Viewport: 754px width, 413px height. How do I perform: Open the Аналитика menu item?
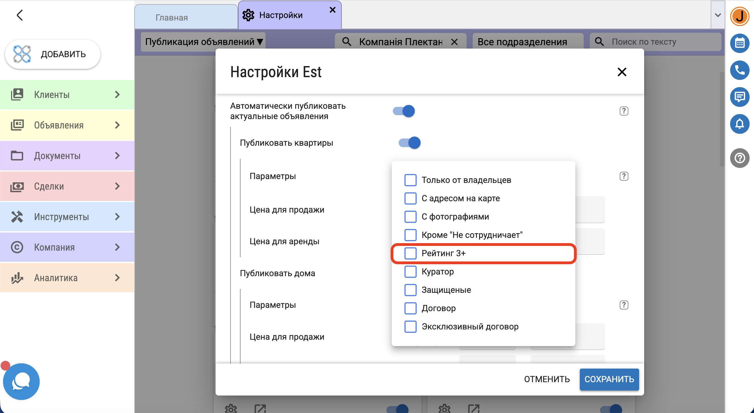click(67, 277)
